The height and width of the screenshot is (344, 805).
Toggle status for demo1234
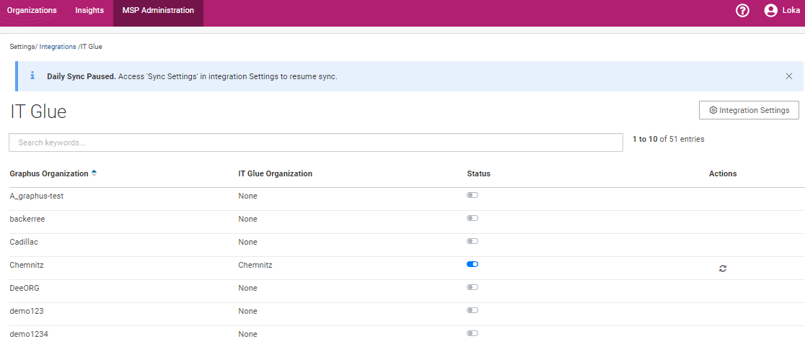point(472,333)
